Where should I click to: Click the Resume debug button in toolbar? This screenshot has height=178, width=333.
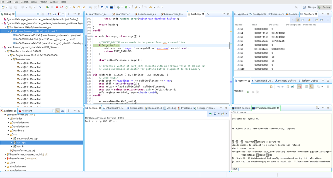point(47,7)
